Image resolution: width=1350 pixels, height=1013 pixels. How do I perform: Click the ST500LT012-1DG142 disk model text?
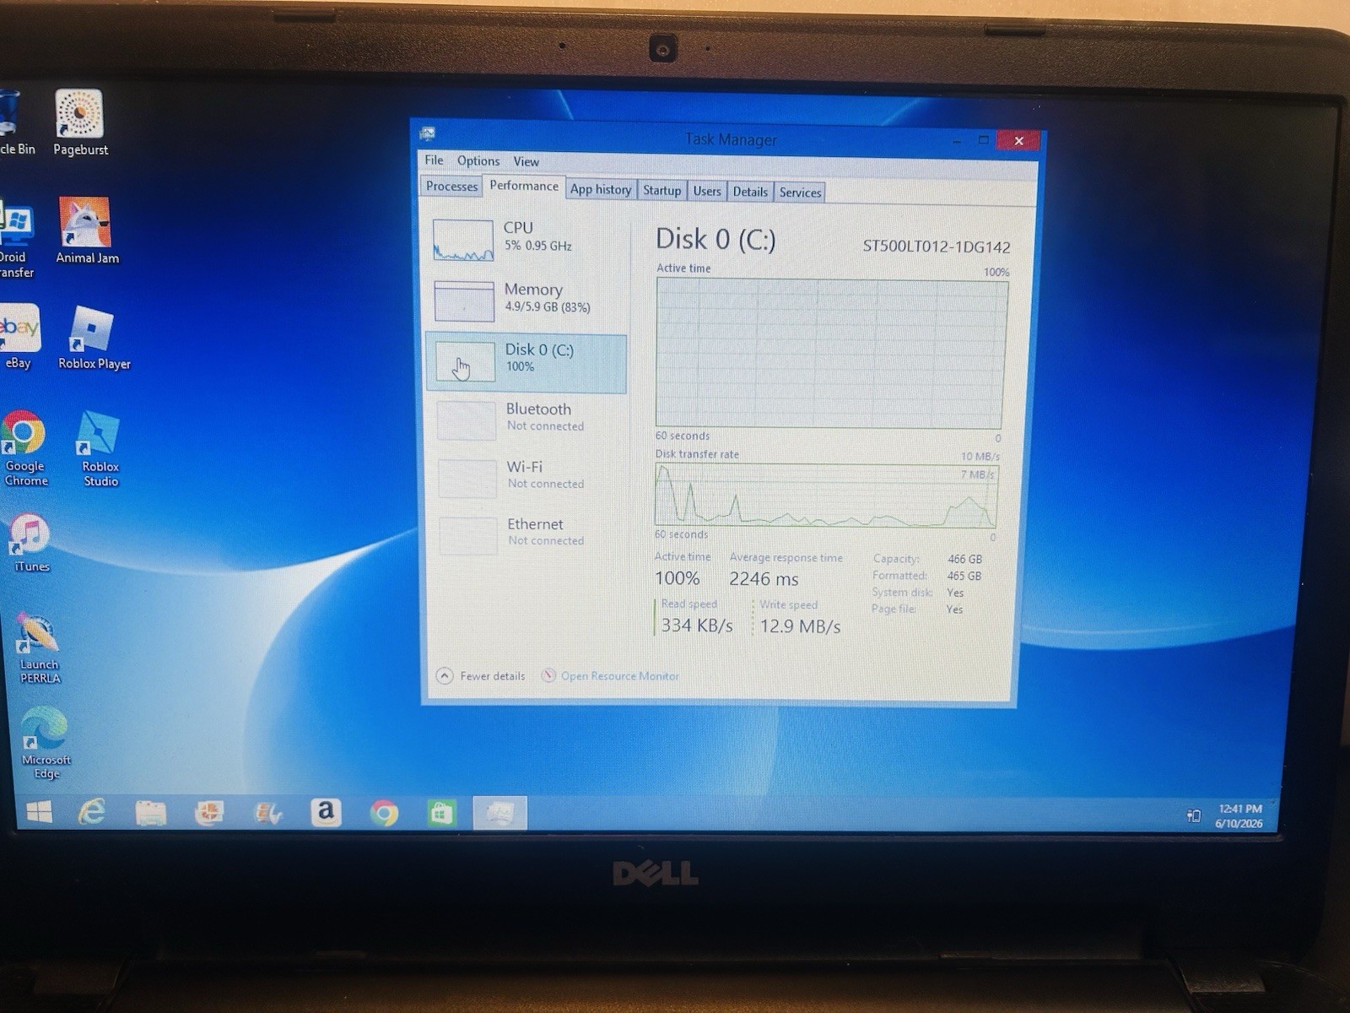tap(936, 246)
